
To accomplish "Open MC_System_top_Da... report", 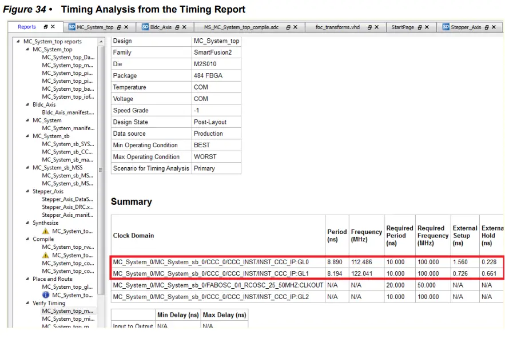I will (68, 57).
